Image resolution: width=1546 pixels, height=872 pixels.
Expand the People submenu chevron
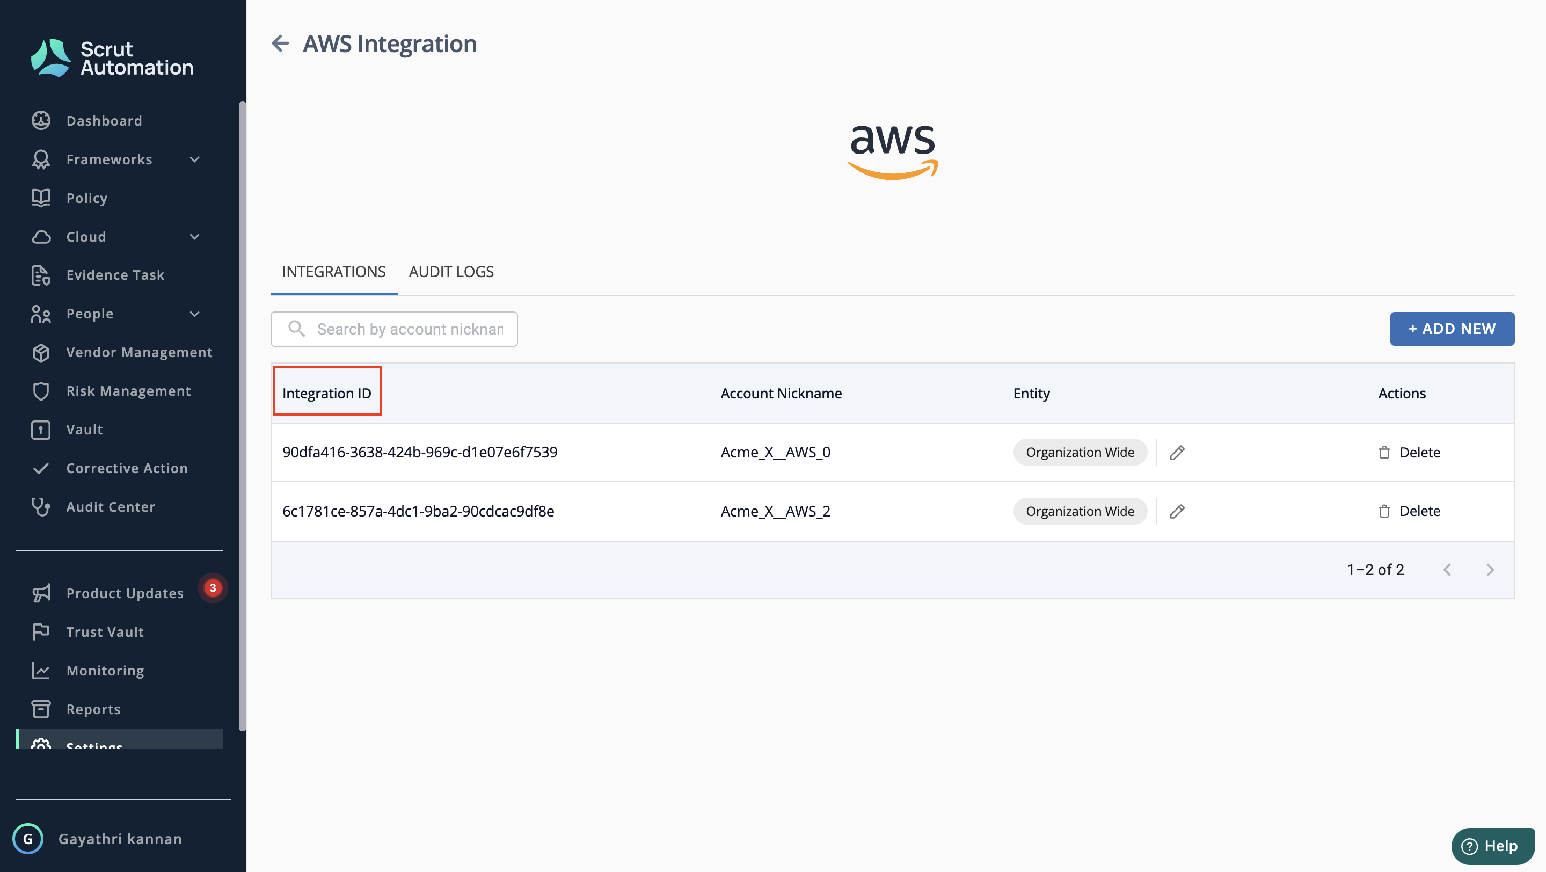194,313
